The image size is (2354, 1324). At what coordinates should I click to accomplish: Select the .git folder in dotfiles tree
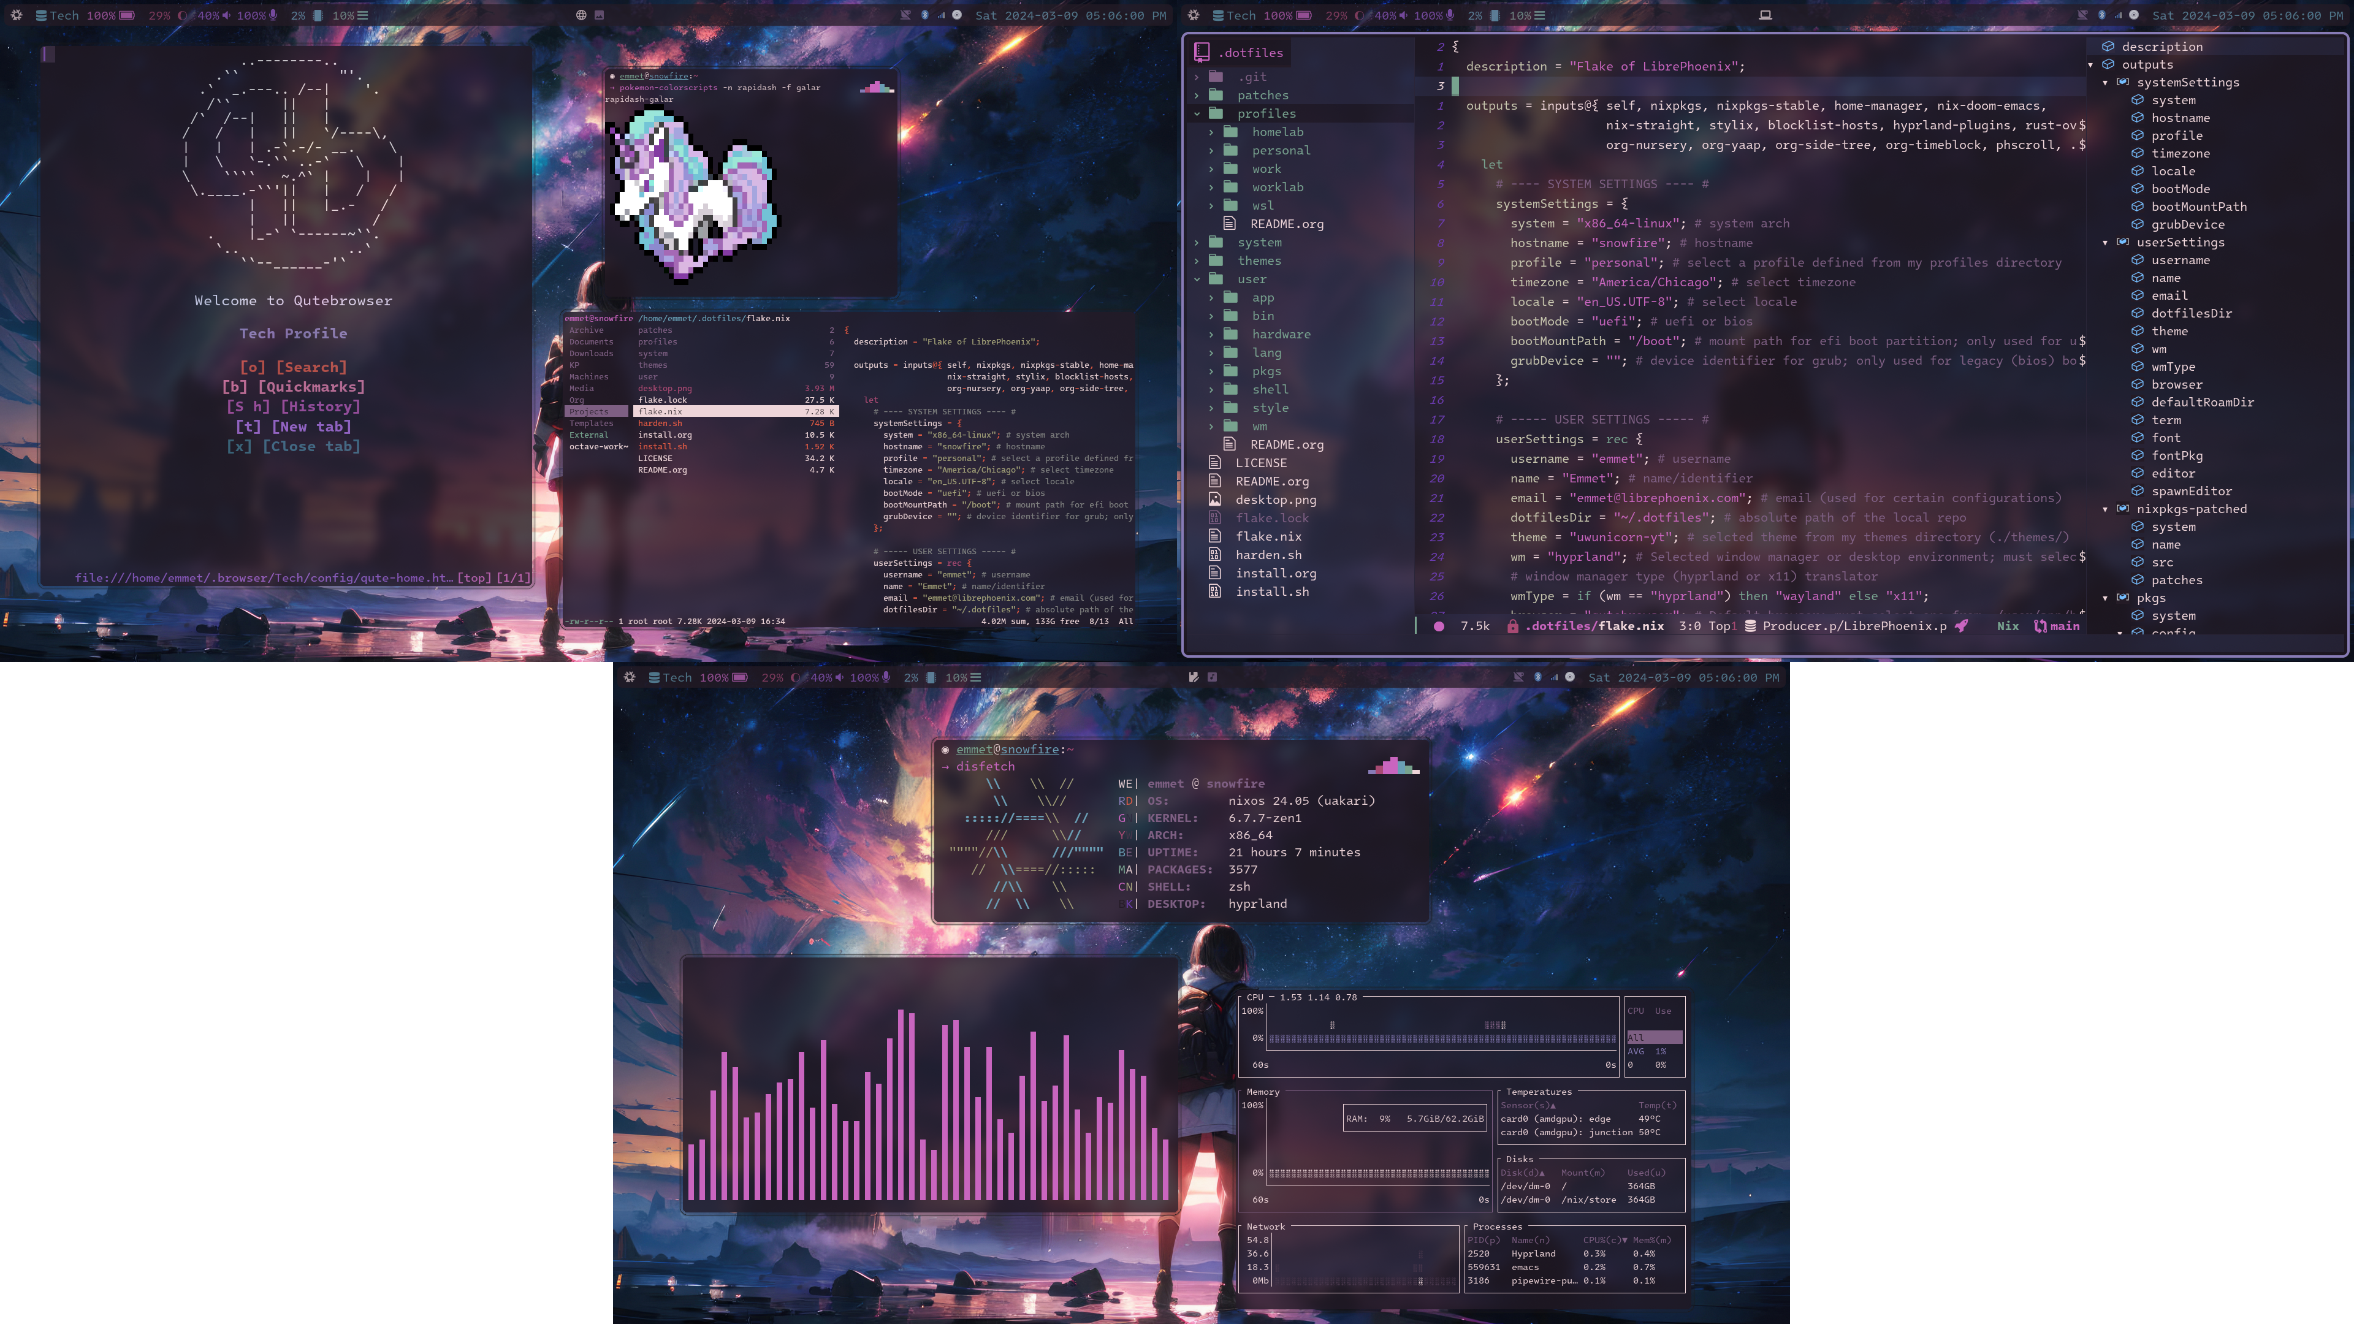[1253, 76]
